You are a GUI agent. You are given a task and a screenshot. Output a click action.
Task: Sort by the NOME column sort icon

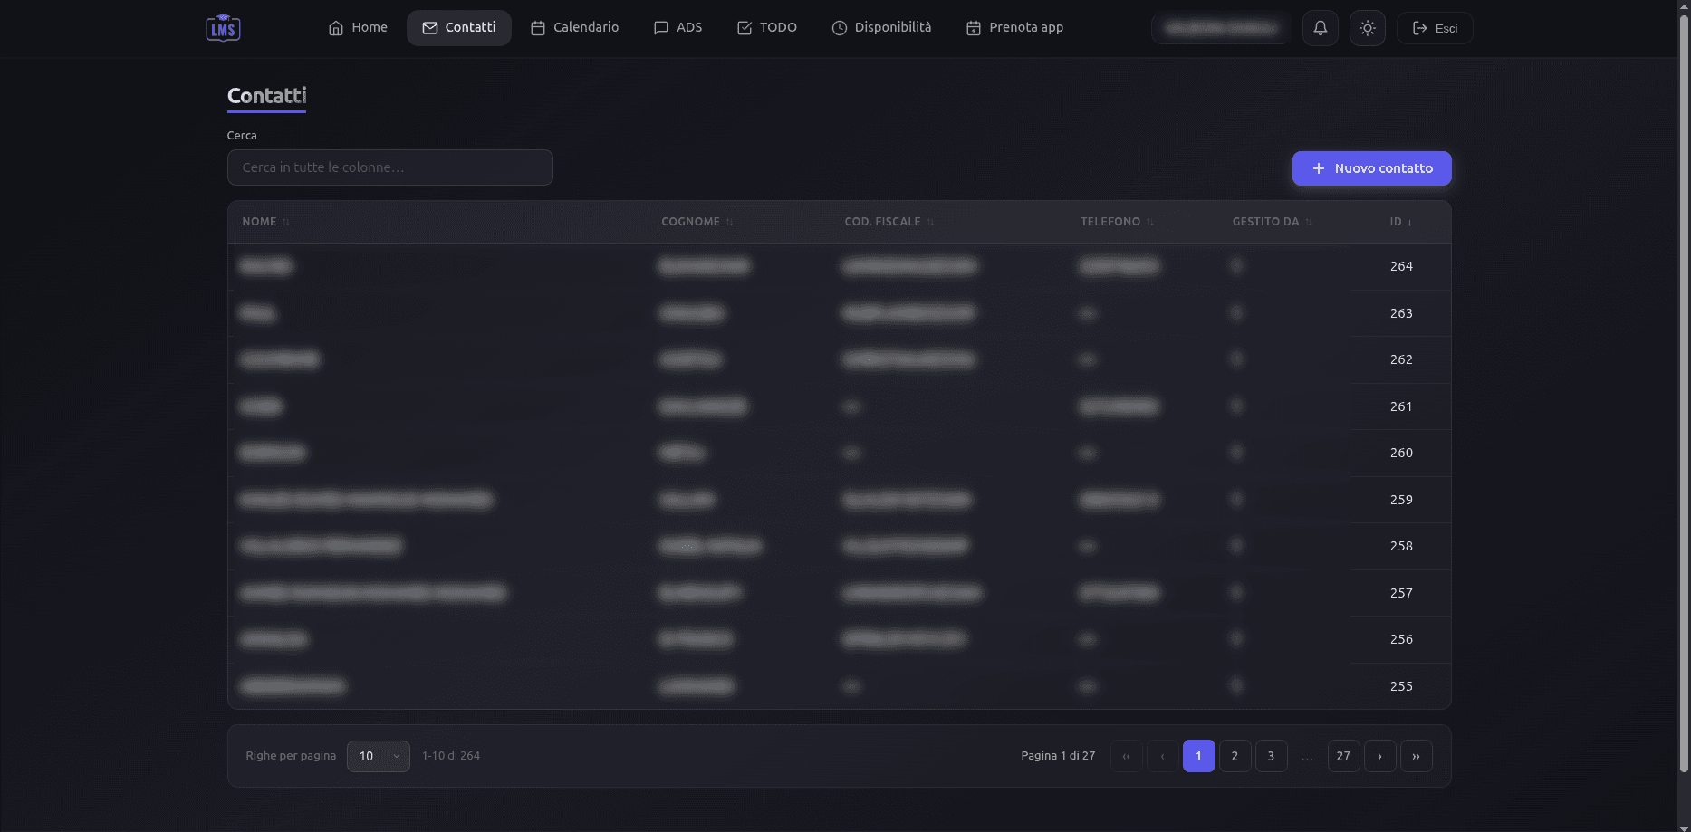(286, 222)
